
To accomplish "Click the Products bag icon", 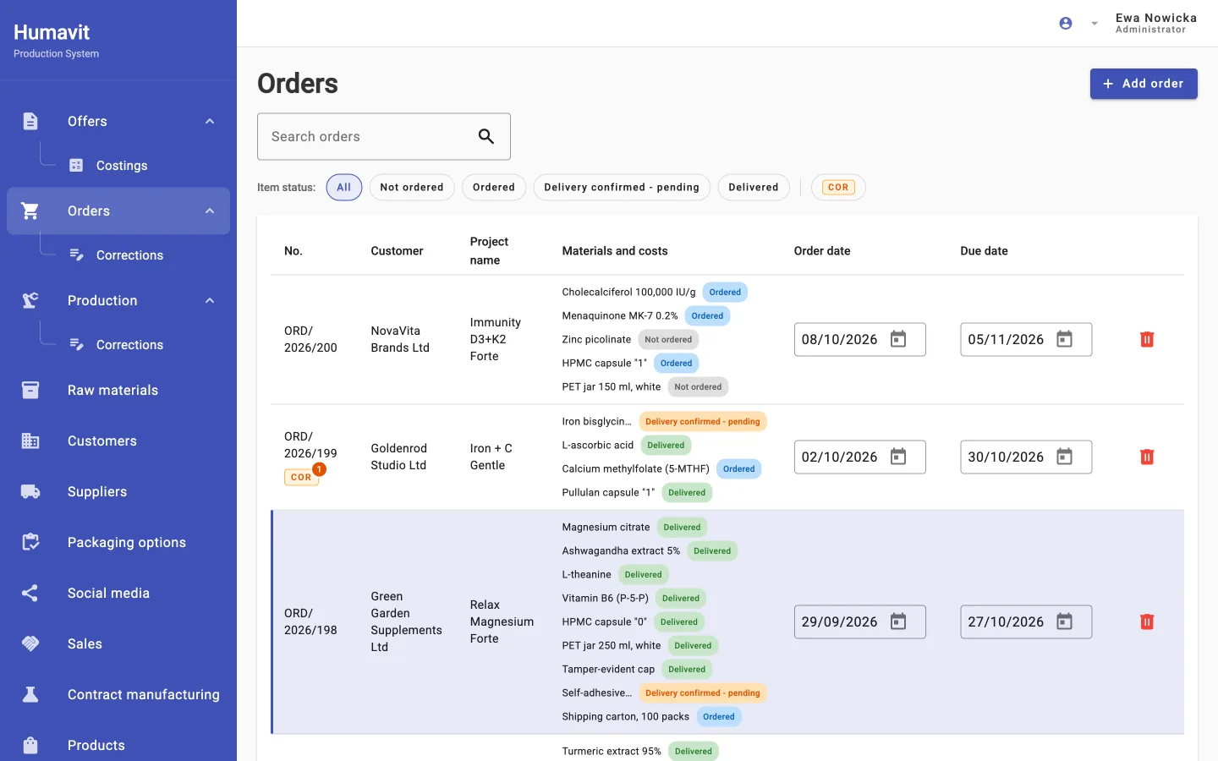I will (30, 745).
